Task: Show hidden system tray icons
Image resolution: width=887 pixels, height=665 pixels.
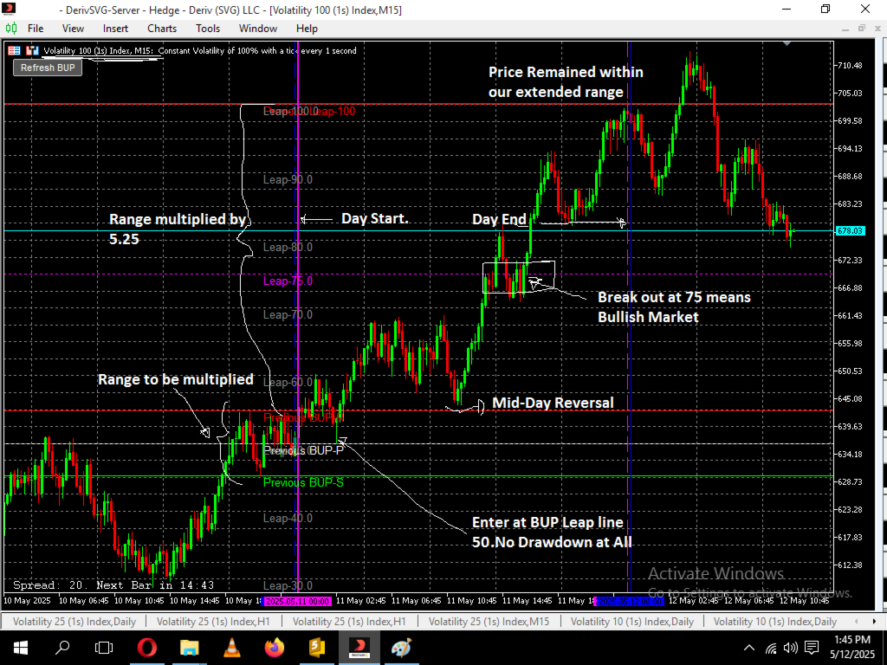Action: tap(748, 648)
